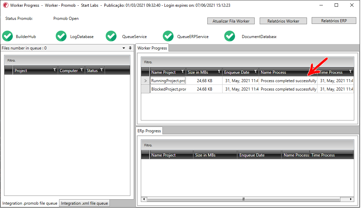Click the 24,68 KB size in BlockedProject row
361x209 pixels.
(x=204, y=89)
